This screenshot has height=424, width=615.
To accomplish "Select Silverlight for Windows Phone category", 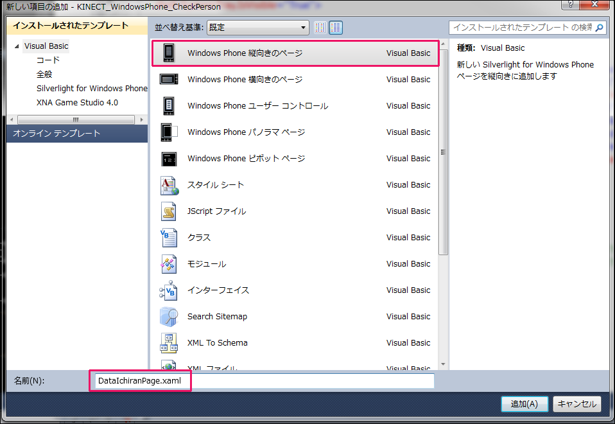I will (92, 89).
